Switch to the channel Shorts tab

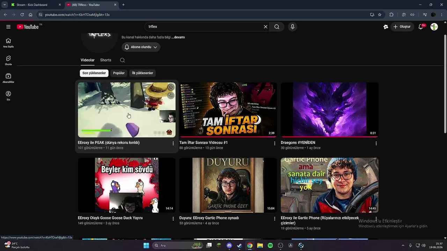[x=105, y=60]
